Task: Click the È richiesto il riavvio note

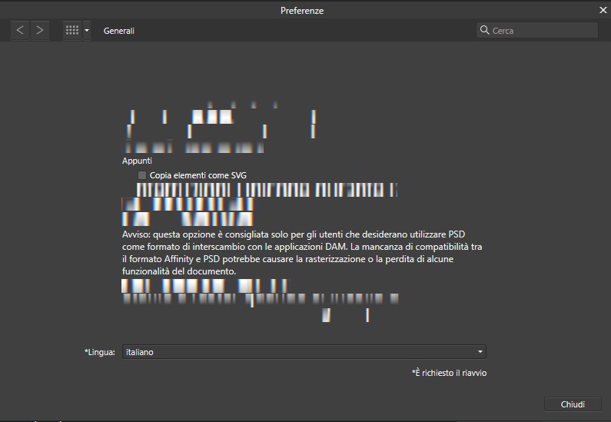Action: [x=449, y=373]
